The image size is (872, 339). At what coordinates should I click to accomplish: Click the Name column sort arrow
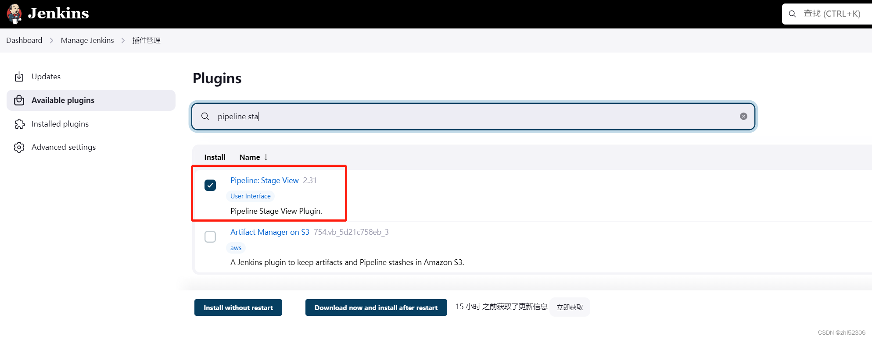coord(266,157)
